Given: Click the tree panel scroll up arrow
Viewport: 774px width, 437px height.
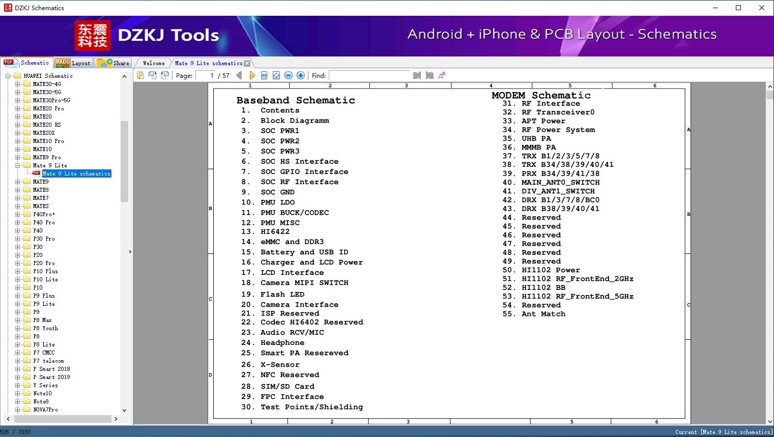Looking at the screenshot, I should pos(124,76).
